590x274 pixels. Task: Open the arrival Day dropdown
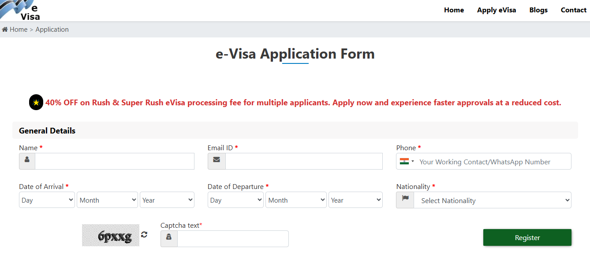tap(47, 200)
